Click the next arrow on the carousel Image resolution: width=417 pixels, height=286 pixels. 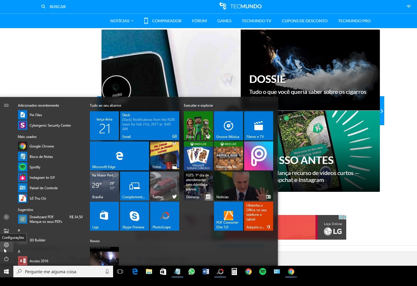click(x=382, y=111)
